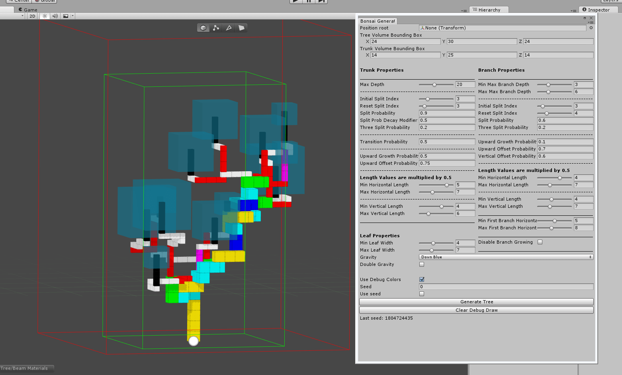Click the Generate Tree button
Viewport: 622px width, 375px height.
pyautogui.click(x=476, y=302)
